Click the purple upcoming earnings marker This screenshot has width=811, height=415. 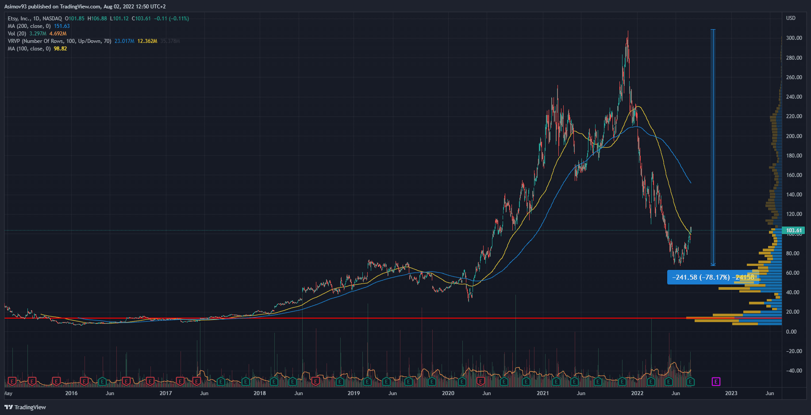pyautogui.click(x=716, y=381)
